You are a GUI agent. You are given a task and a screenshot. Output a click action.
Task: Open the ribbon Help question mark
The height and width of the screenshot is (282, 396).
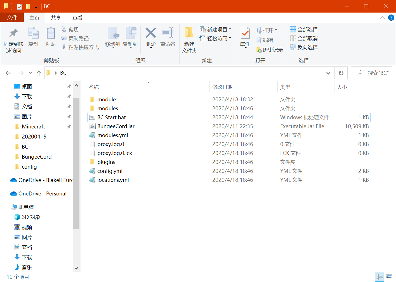[391, 18]
